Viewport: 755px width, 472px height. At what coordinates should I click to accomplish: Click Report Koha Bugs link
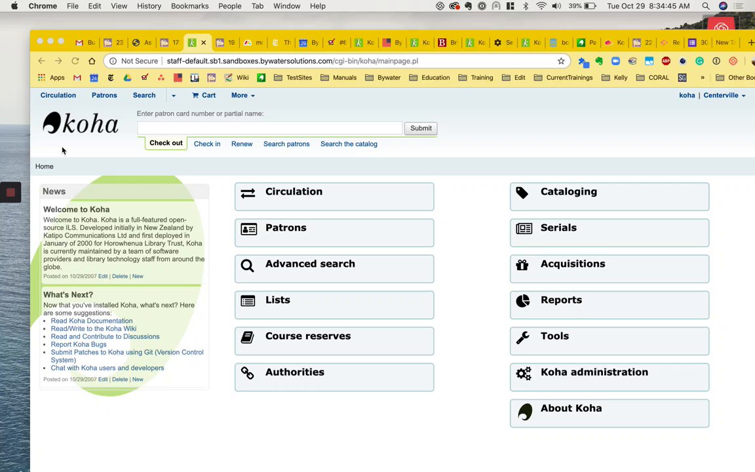(x=79, y=344)
